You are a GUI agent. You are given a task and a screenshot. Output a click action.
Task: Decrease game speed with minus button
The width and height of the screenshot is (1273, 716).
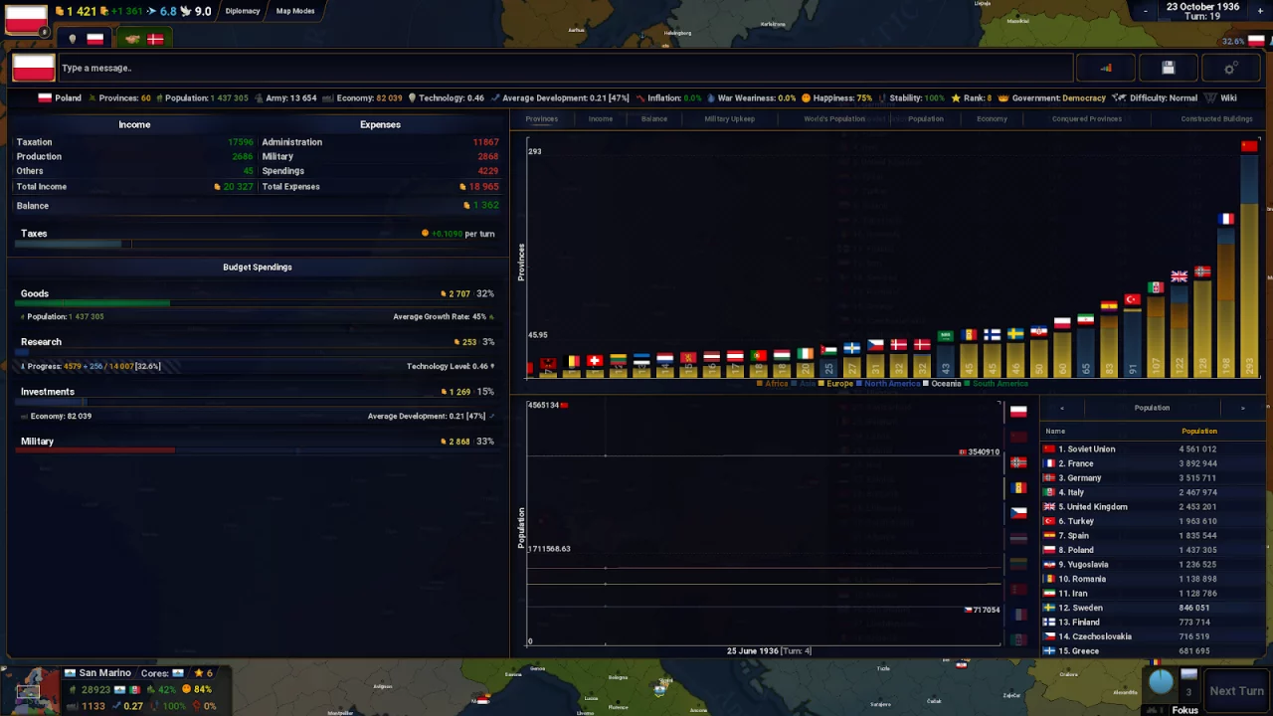(x=1146, y=12)
